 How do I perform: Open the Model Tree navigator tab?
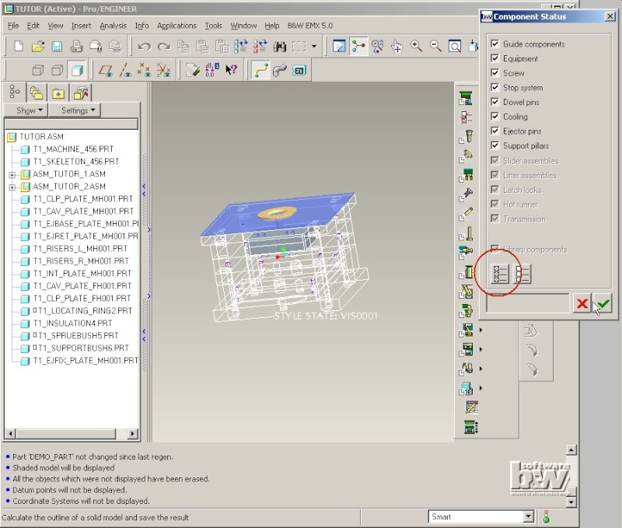15,92
